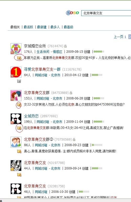
Task: Click the lock icon beside group 64753869
Action: [71, 93]
